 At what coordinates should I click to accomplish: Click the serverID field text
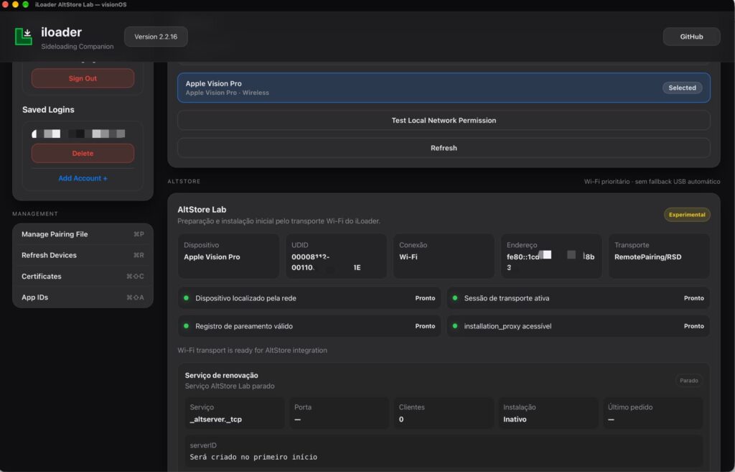pos(253,457)
